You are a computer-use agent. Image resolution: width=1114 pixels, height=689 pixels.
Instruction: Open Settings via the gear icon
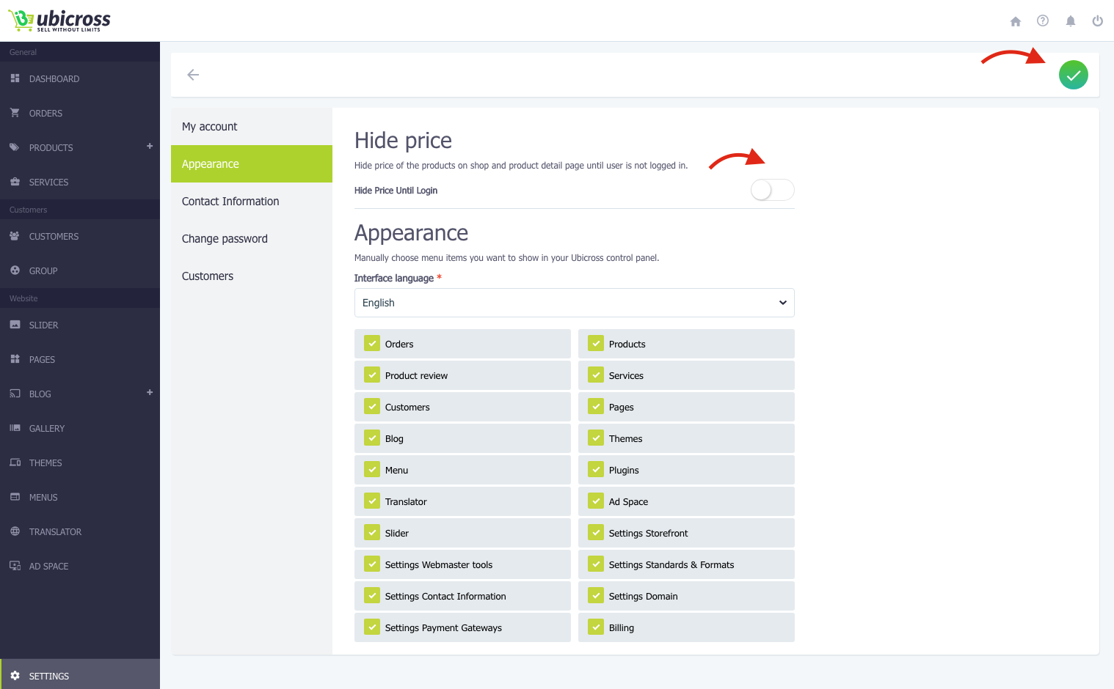(15, 676)
